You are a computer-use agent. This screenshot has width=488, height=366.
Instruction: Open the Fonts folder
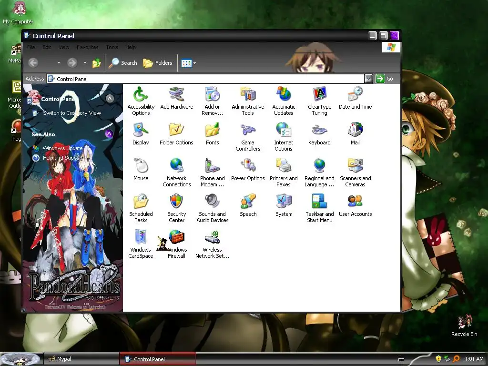pos(212,133)
